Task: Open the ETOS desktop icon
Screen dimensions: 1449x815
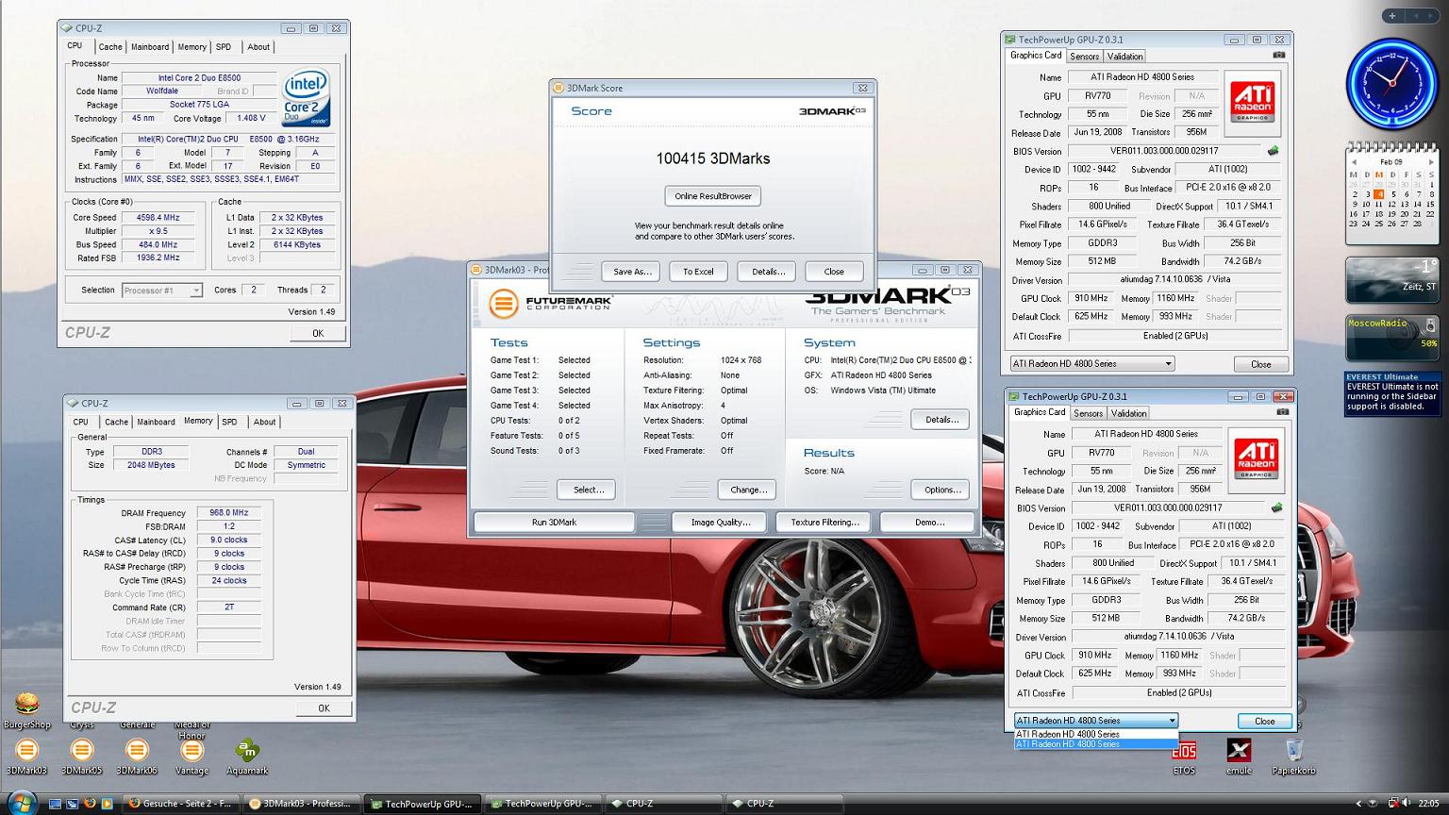Action: 1184,757
